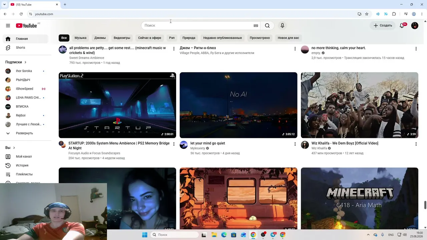The width and height of the screenshot is (427, 240).
Task: Expand the Вы section chevron
Action: [14, 148]
